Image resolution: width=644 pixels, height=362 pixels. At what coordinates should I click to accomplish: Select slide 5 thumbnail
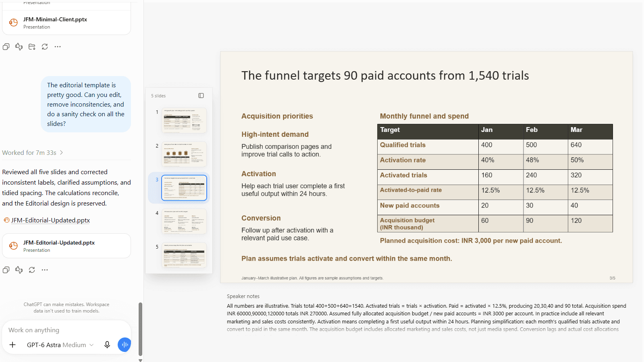(x=184, y=255)
